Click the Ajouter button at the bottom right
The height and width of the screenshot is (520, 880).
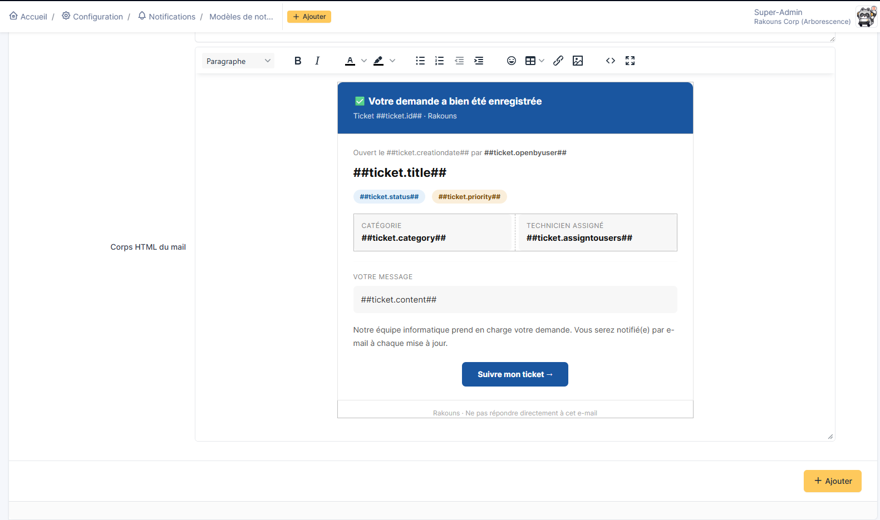pyautogui.click(x=832, y=481)
